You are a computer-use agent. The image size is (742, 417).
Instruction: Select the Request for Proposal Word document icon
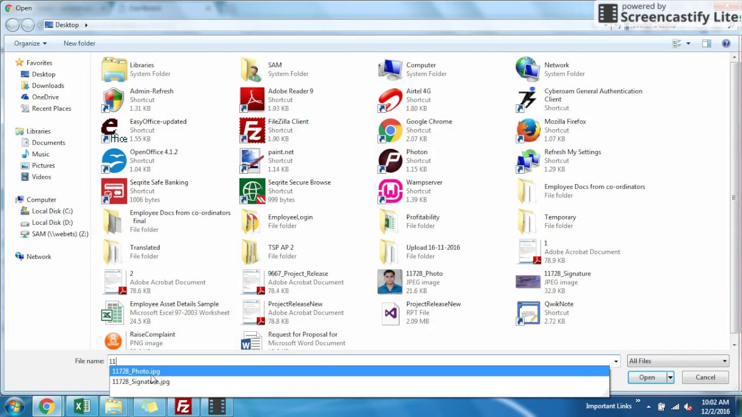pyautogui.click(x=252, y=341)
